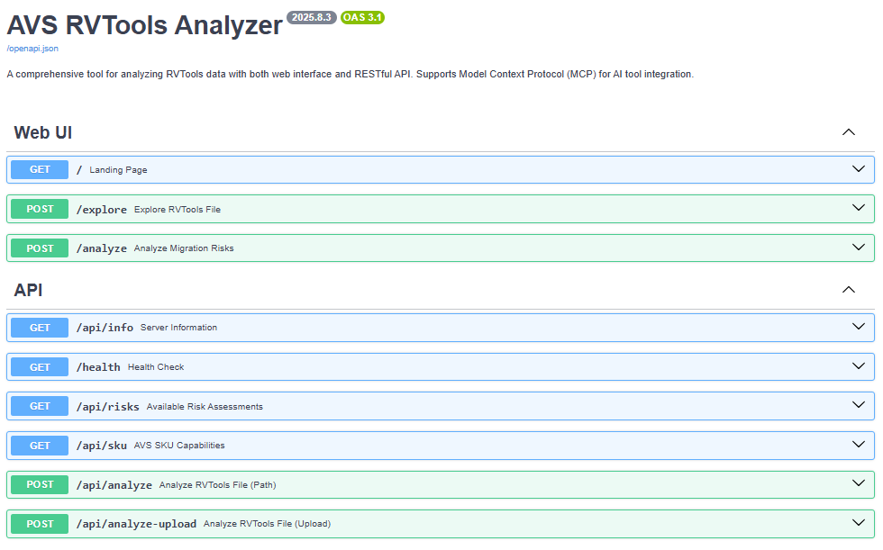Expand the POST /api/analyze-upload chevron
883x550 pixels.
(858, 522)
